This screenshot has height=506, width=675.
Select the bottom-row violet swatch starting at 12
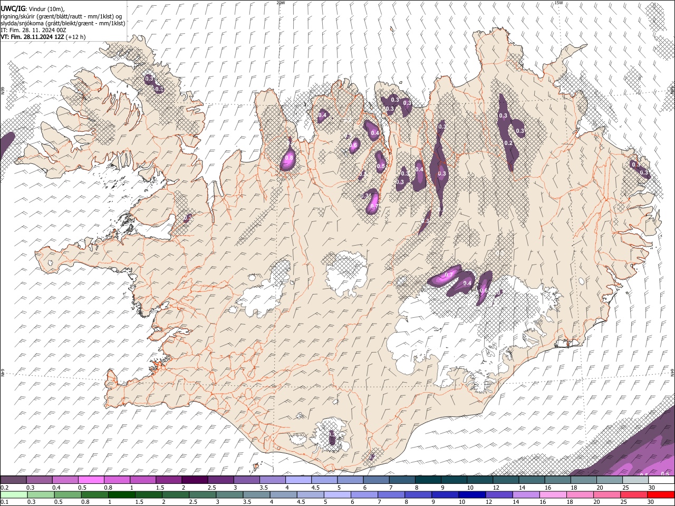(x=498, y=495)
